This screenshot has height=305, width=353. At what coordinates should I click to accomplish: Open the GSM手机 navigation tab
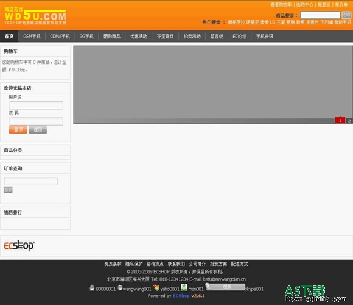[x=32, y=37]
